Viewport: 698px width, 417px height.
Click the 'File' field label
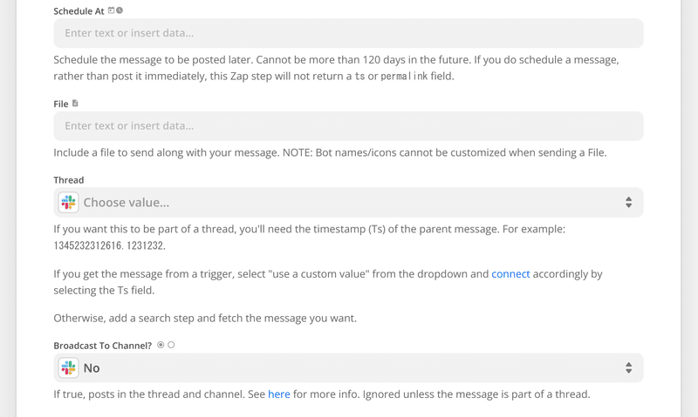pos(61,104)
